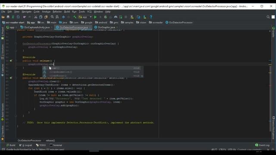Open the app run configuration dropdown
The image size is (276, 155).
tap(85, 17)
